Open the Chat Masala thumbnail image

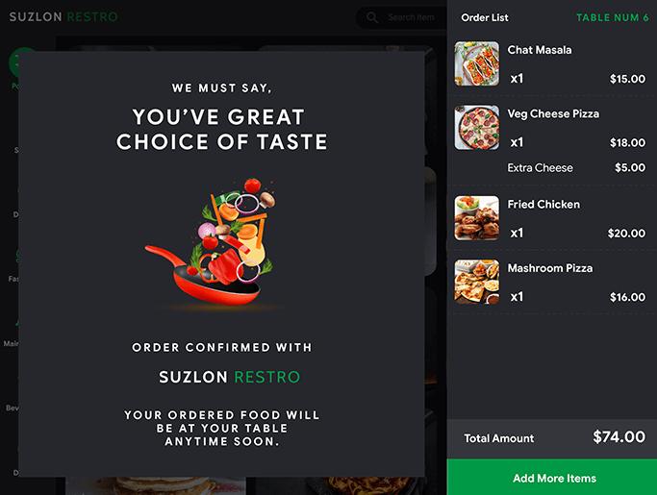(x=477, y=63)
